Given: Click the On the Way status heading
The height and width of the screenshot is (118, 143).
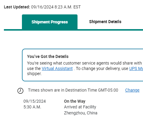Looking at the screenshot, I should 75,101.
